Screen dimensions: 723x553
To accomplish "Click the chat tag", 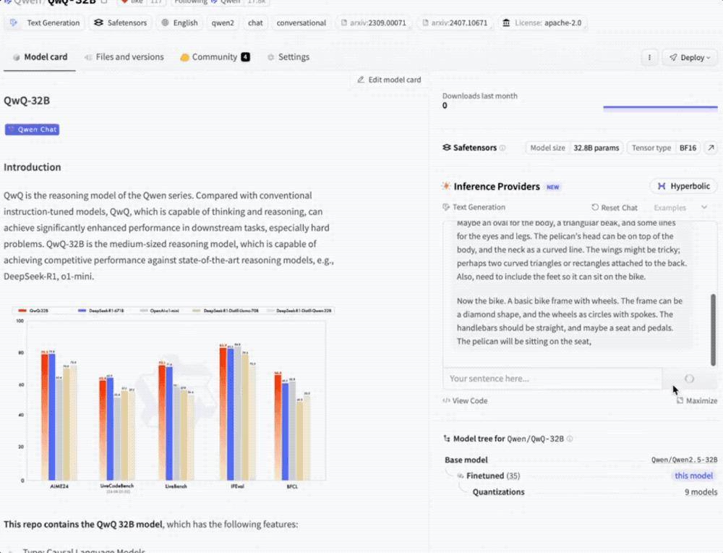I will click(x=255, y=22).
